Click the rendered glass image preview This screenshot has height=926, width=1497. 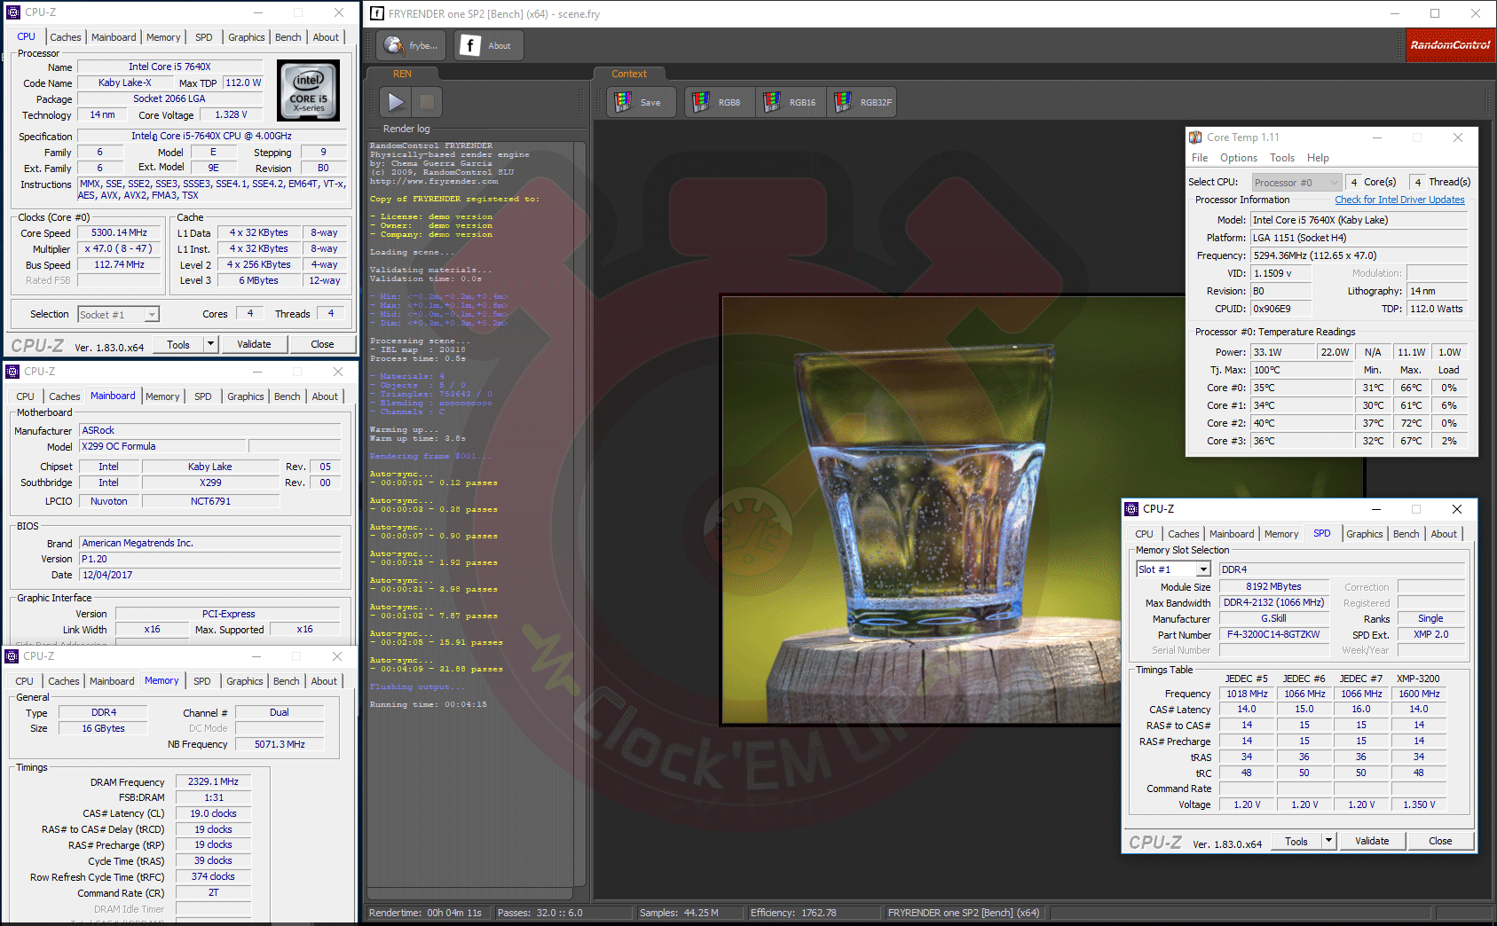[923, 510]
